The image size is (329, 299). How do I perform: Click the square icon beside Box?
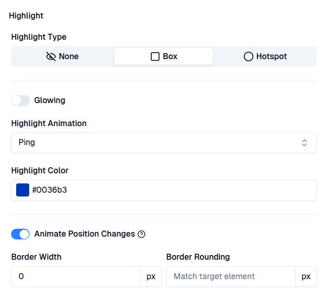click(x=155, y=56)
